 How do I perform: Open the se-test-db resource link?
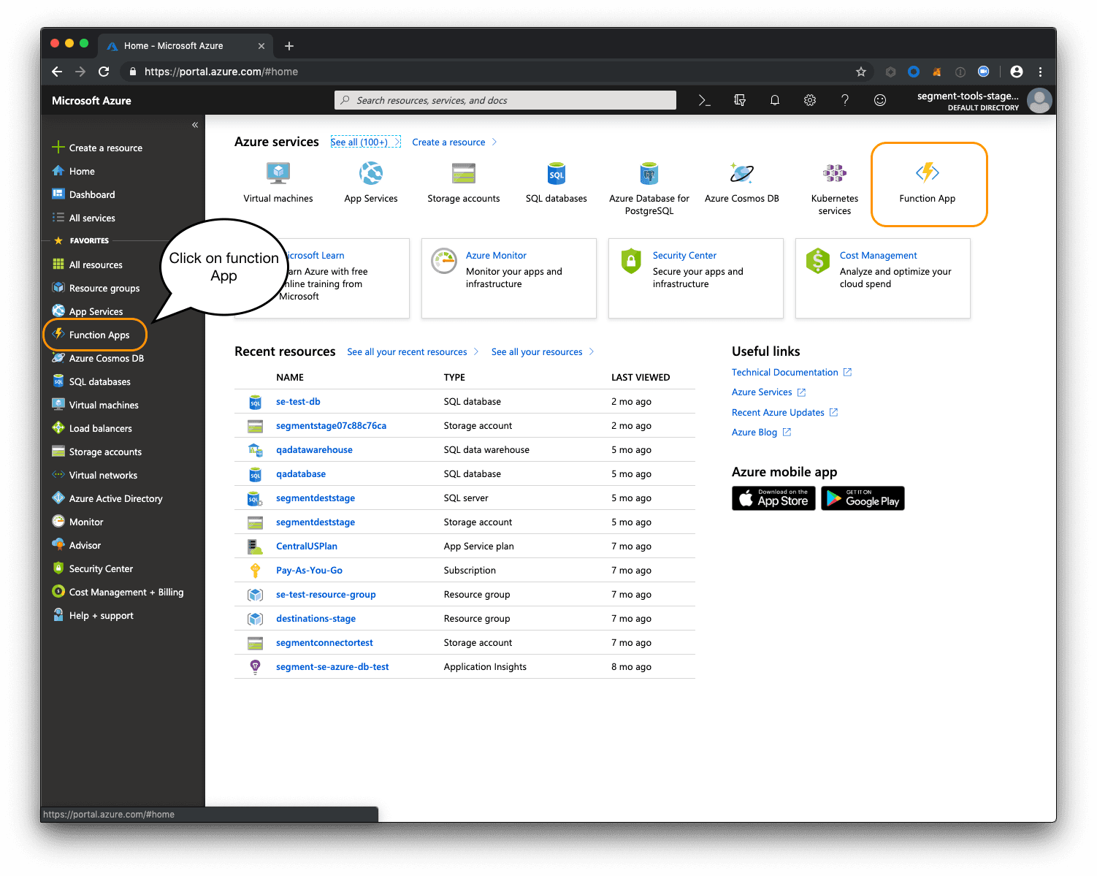point(298,401)
